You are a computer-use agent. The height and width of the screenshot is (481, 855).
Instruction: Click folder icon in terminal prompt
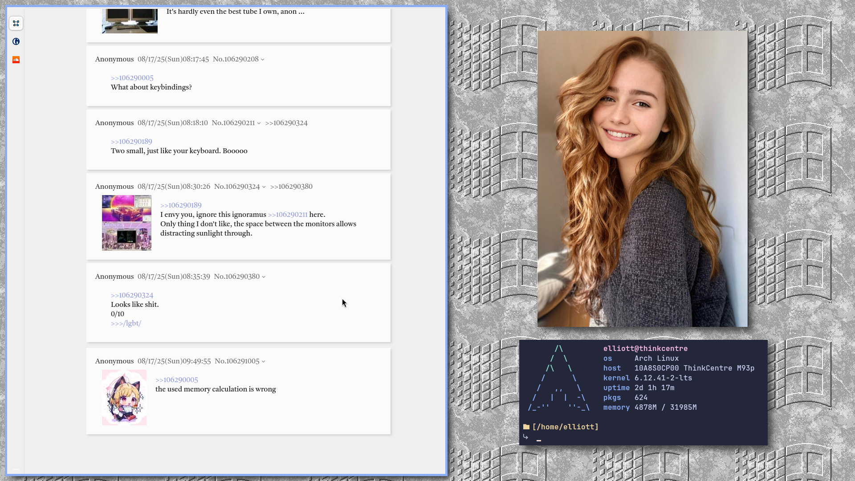(x=526, y=427)
